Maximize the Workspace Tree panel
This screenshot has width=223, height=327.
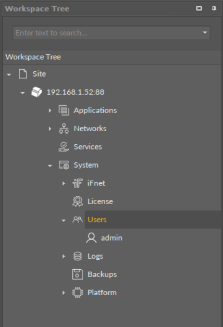click(199, 8)
